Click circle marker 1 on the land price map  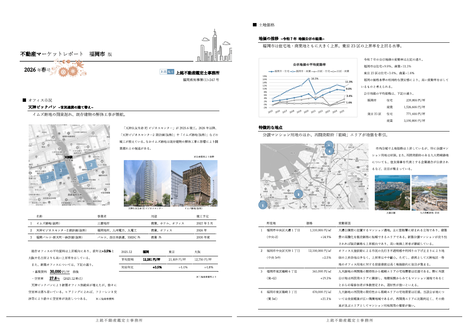pos(263,205)
